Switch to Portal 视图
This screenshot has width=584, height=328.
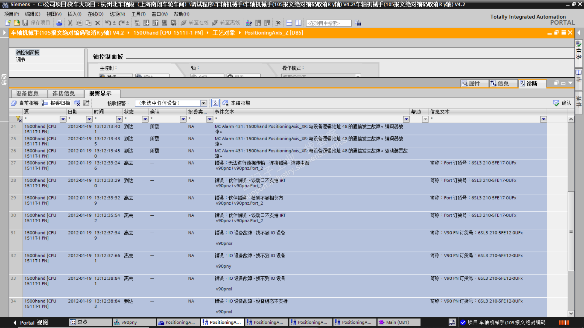[30, 322]
